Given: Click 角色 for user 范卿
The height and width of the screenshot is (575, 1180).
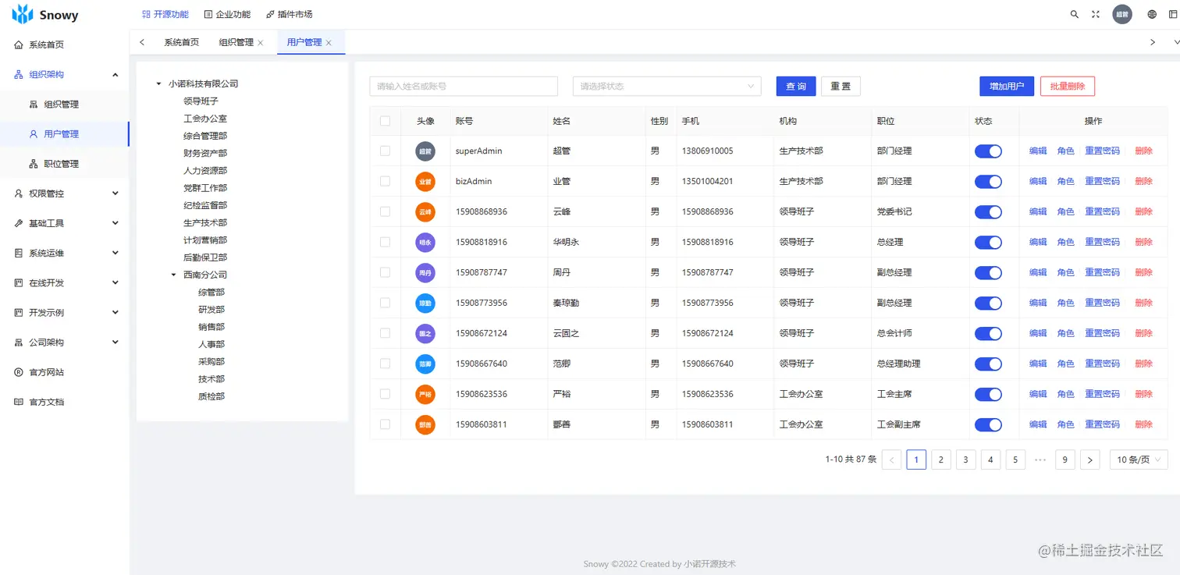Looking at the screenshot, I should point(1066,364).
